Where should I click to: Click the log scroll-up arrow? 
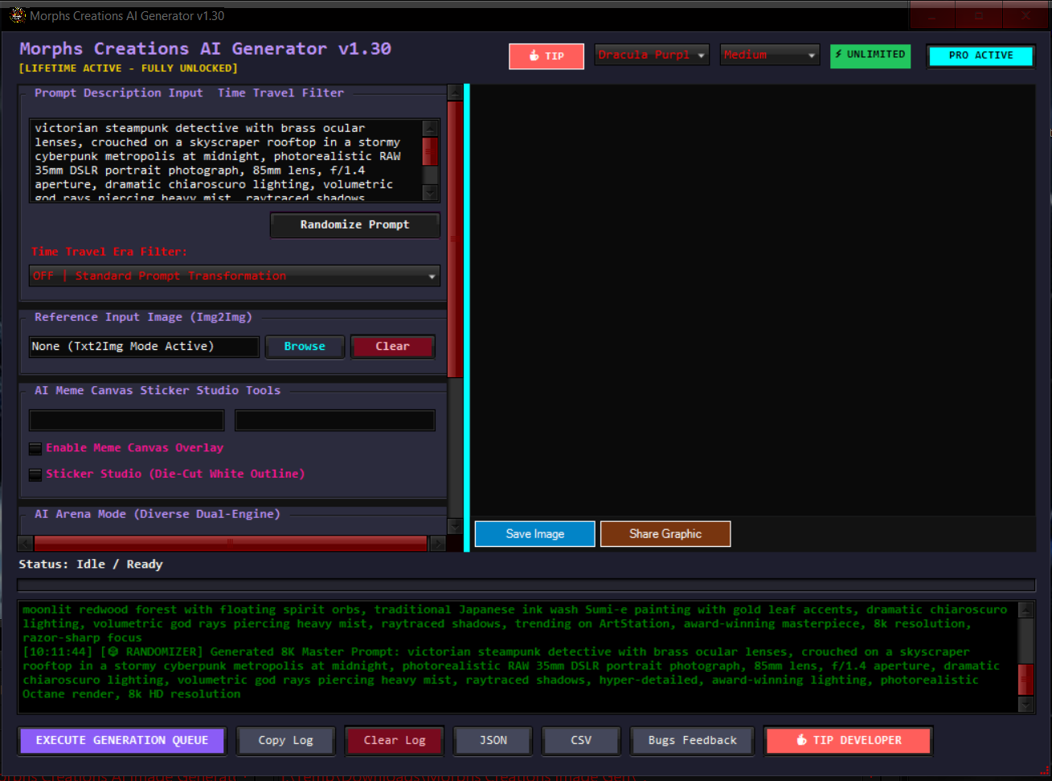[1025, 609]
